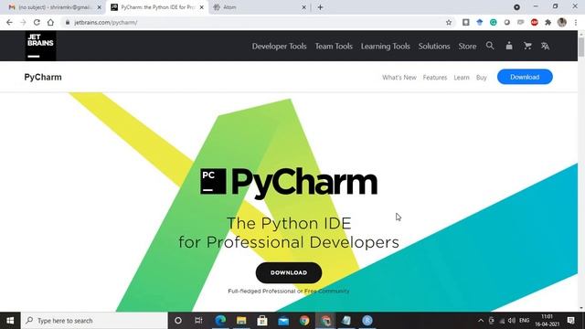Click the PyCharm product name heading

43,77
